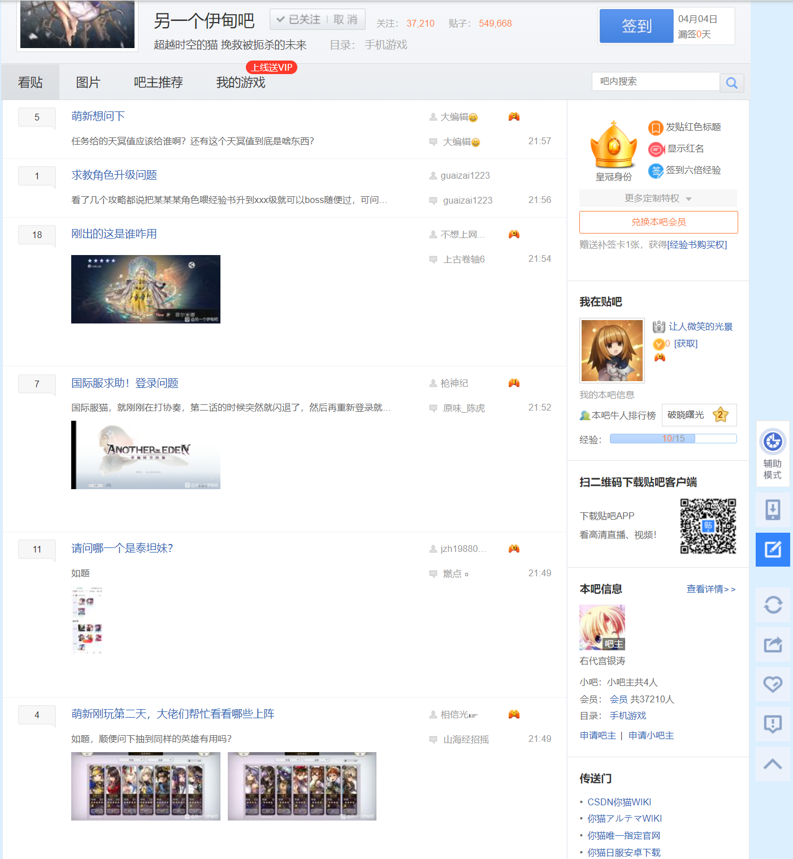Screen dimensions: 793x859
Task: Switch to the 图片 tab
Action: 88,83
